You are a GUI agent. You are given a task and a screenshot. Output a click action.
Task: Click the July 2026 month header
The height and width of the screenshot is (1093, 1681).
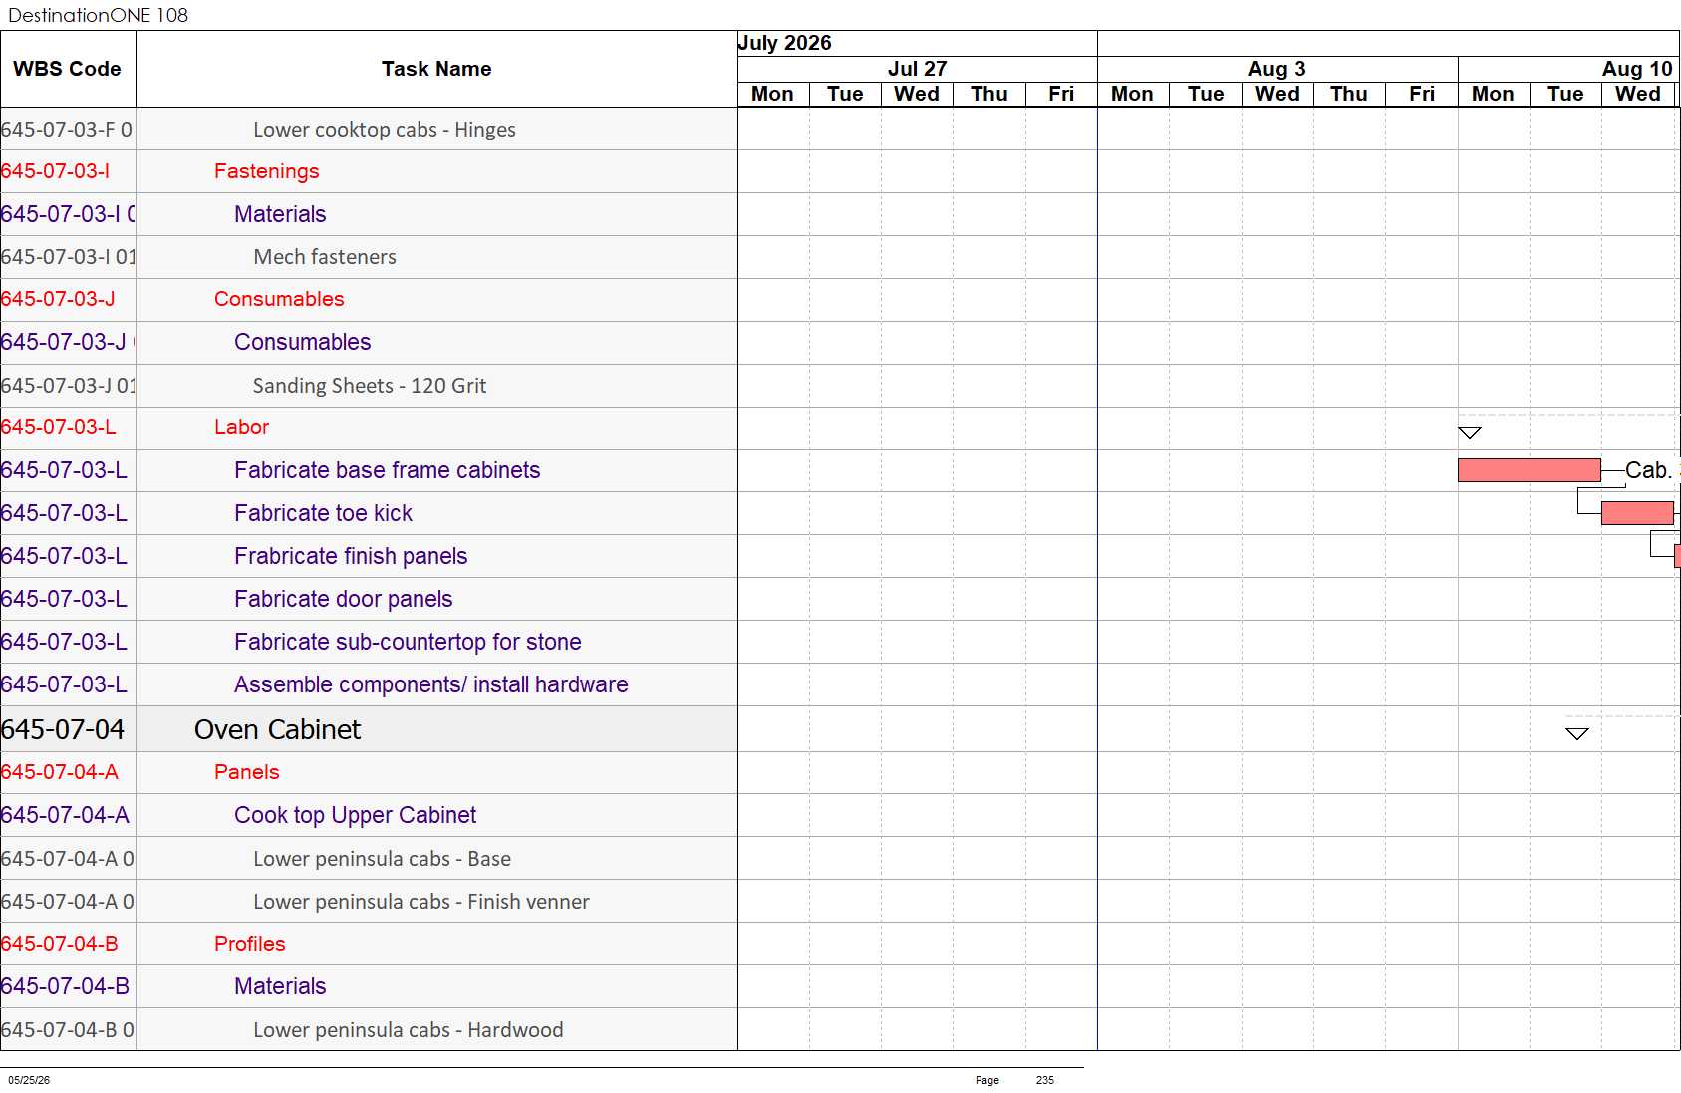[x=784, y=43]
